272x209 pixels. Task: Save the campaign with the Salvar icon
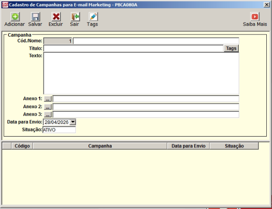pyautogui.click(x=35, y=17)
